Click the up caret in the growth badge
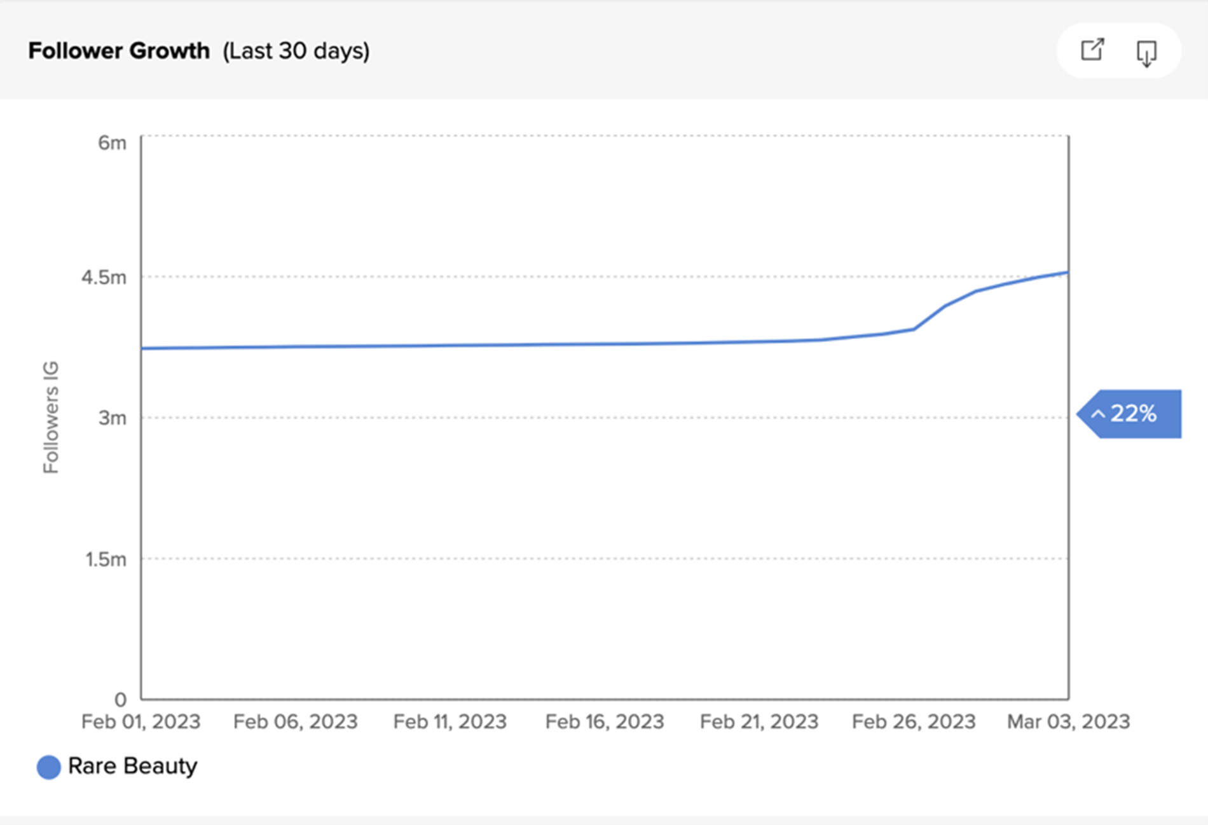The width and height of the screenshot is (1208, 825). click(x=1098, y=414)
